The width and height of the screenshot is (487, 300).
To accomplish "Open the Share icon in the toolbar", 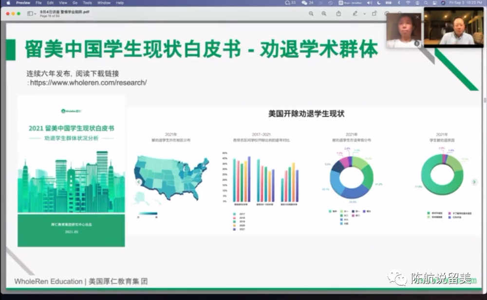I will click(x=339, y=14).
